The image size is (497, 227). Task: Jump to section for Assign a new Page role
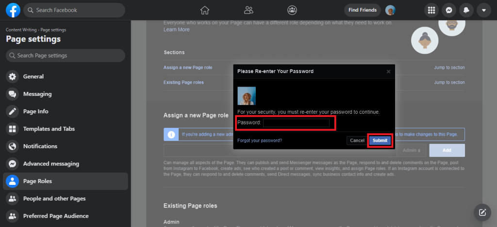coord(449,67)
